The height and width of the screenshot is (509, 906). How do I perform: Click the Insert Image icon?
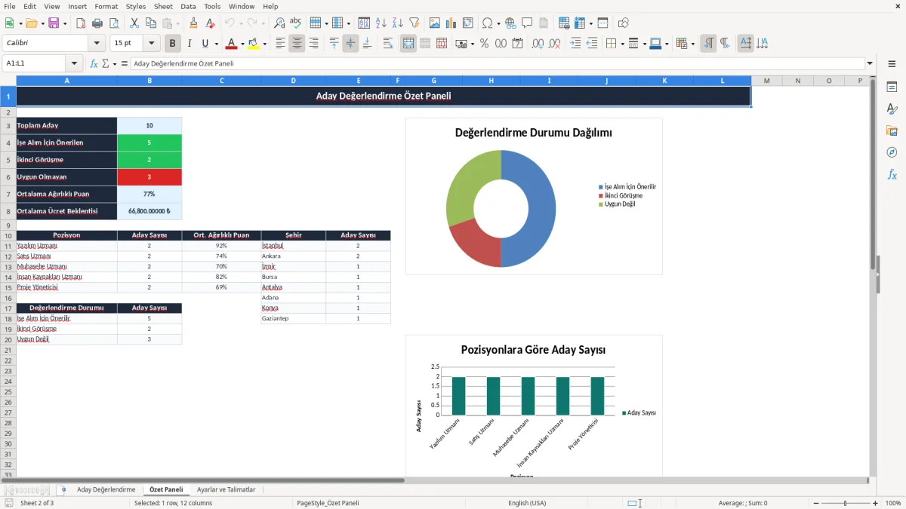(435, 23)
